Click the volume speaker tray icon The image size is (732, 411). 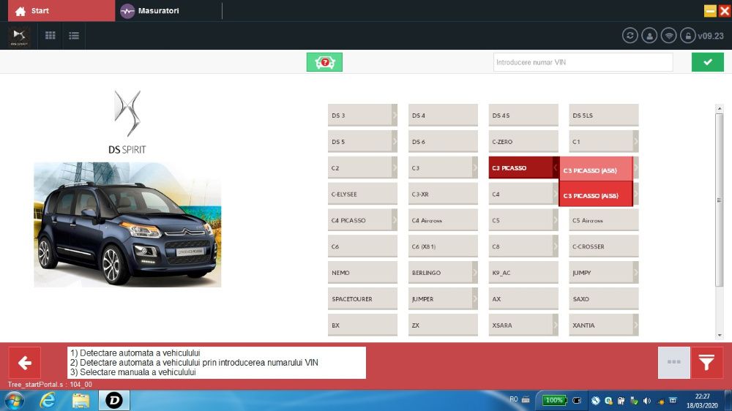(646, 401)
